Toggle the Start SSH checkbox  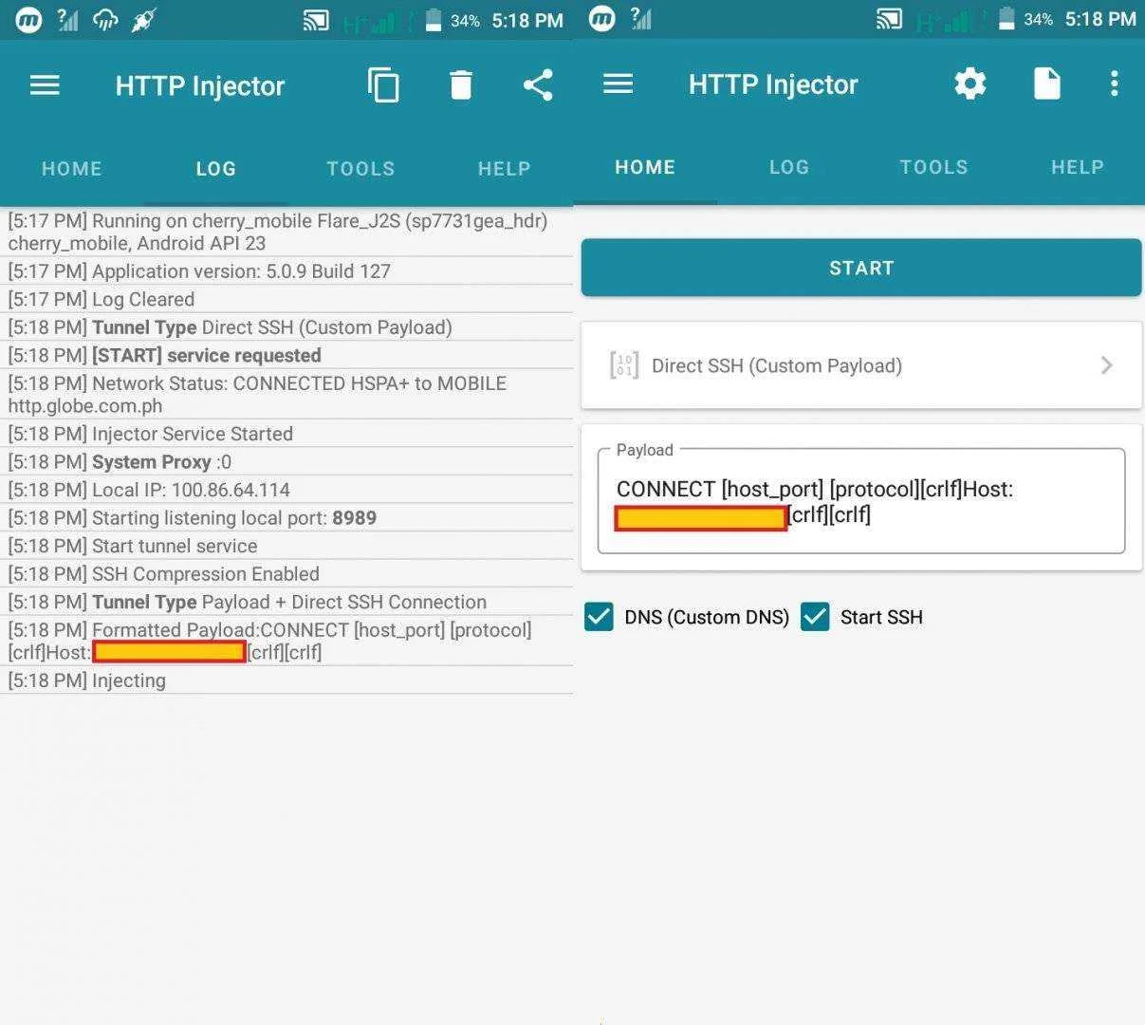pyautogui.click(x=815, y=617)
